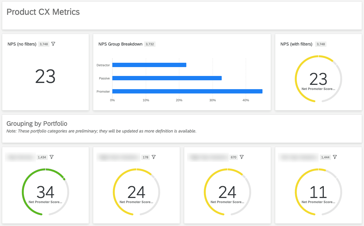Click the filter icon on the 670-response widget
This screenshot has width=364, height=226.
click(x=242, y=157)
